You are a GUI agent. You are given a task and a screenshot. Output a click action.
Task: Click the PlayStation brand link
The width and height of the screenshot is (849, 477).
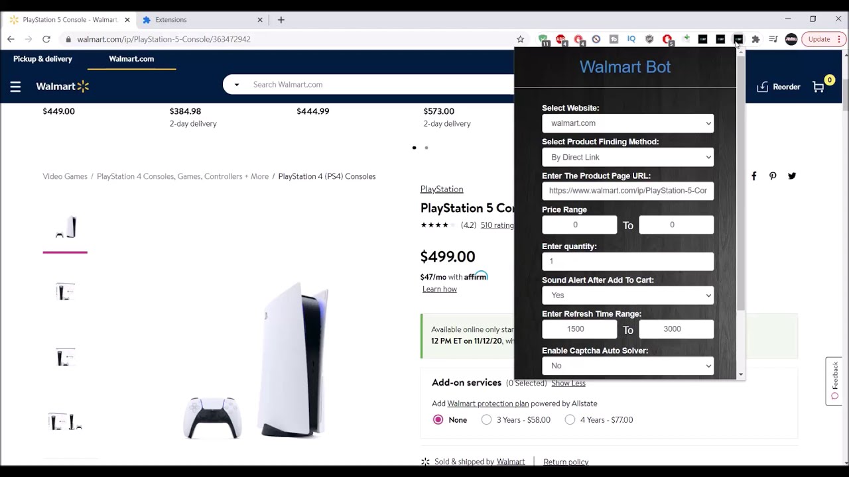pyautogui.click(x=442, y=189)
